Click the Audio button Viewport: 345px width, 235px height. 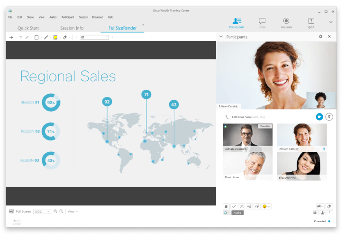point(237,213)
